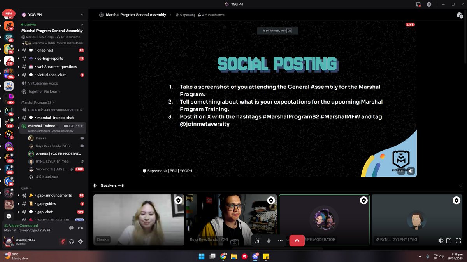Dismiss the Live Now event banner
467x262 pixels.
pyautogui.click(x=82, y=24)
